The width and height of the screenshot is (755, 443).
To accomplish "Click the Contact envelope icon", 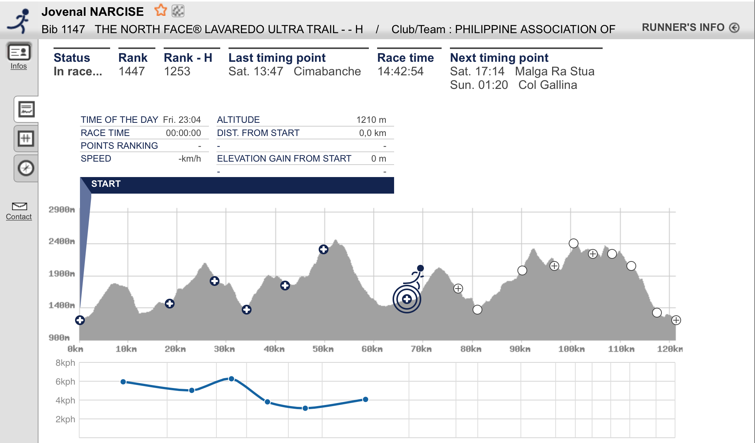I will tap(19, 206).
